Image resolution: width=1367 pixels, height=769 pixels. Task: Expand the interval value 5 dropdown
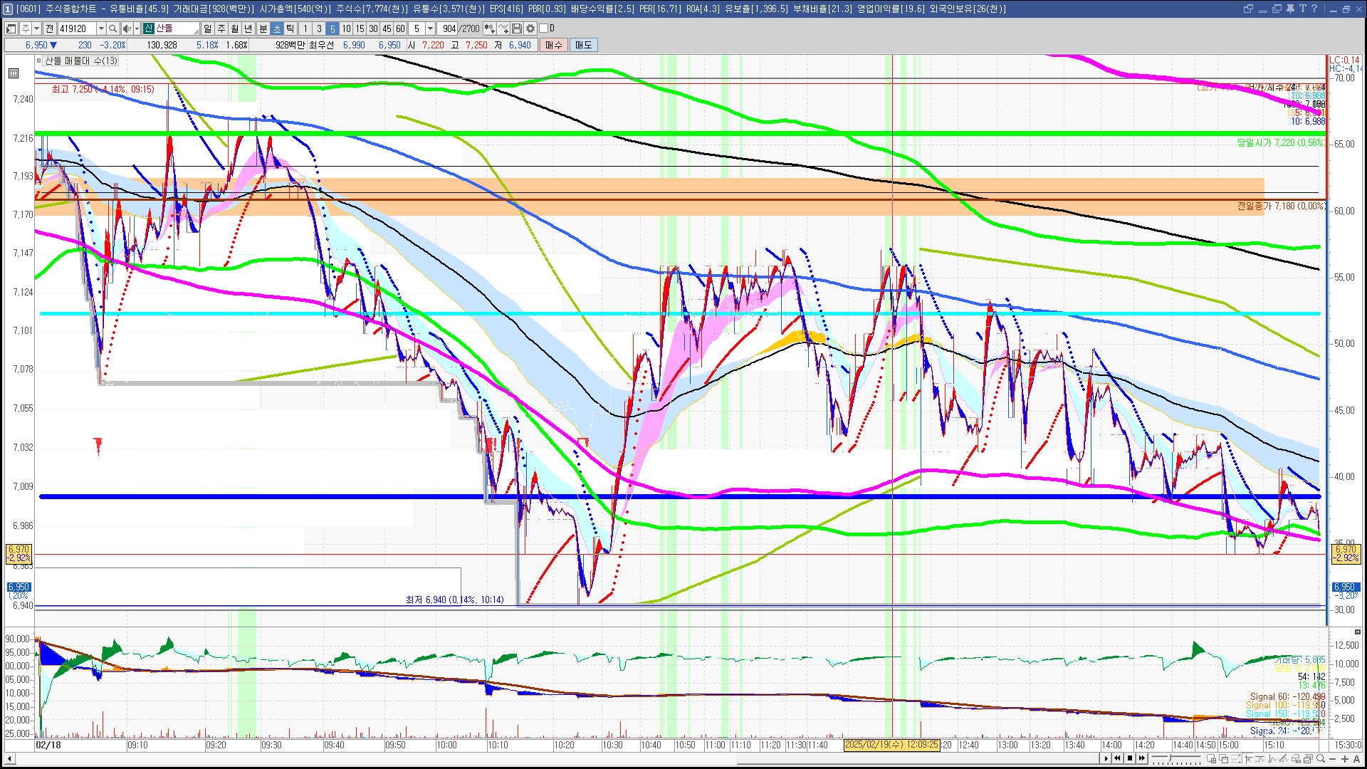pyautogui.click(x=430, y=28)
